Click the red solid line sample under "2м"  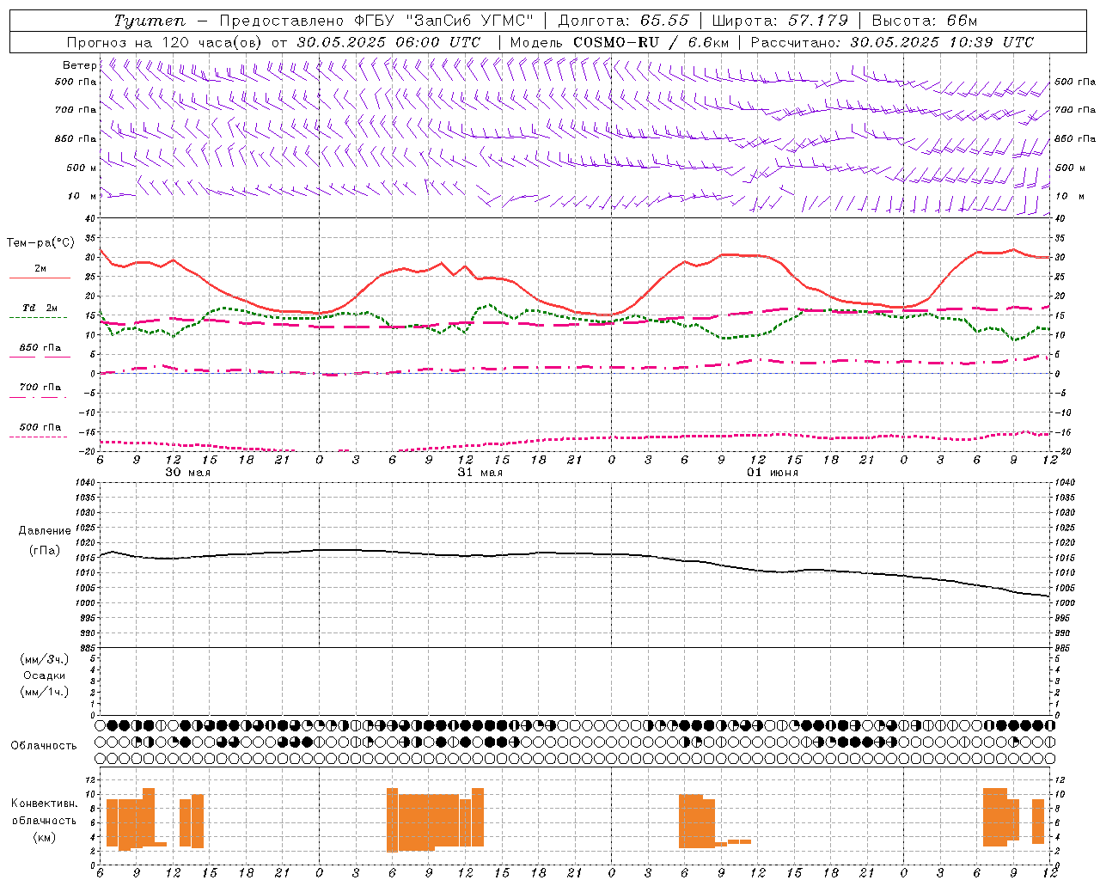pyautogui.click(x=40, y=278)
